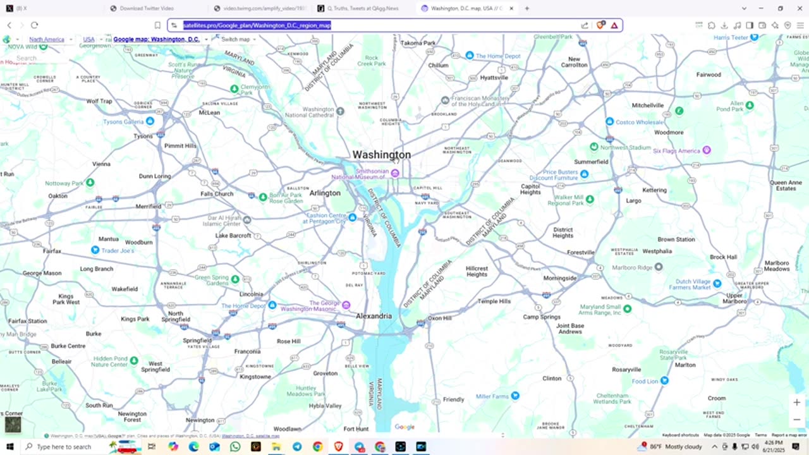Click the Dutch Village Farmers Market pin
This screenshot has height=455, width=809.
[x=717, y=284]
